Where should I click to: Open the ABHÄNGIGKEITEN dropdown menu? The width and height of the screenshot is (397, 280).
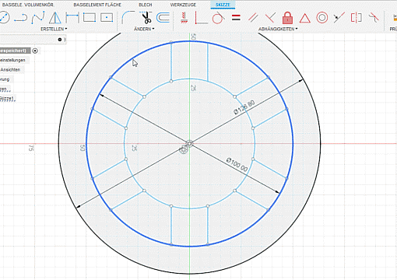tap(278, 29)
